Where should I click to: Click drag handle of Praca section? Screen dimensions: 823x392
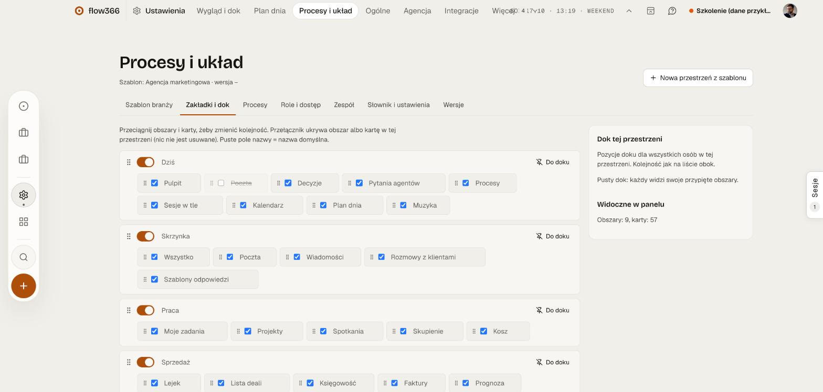point(129,310)
